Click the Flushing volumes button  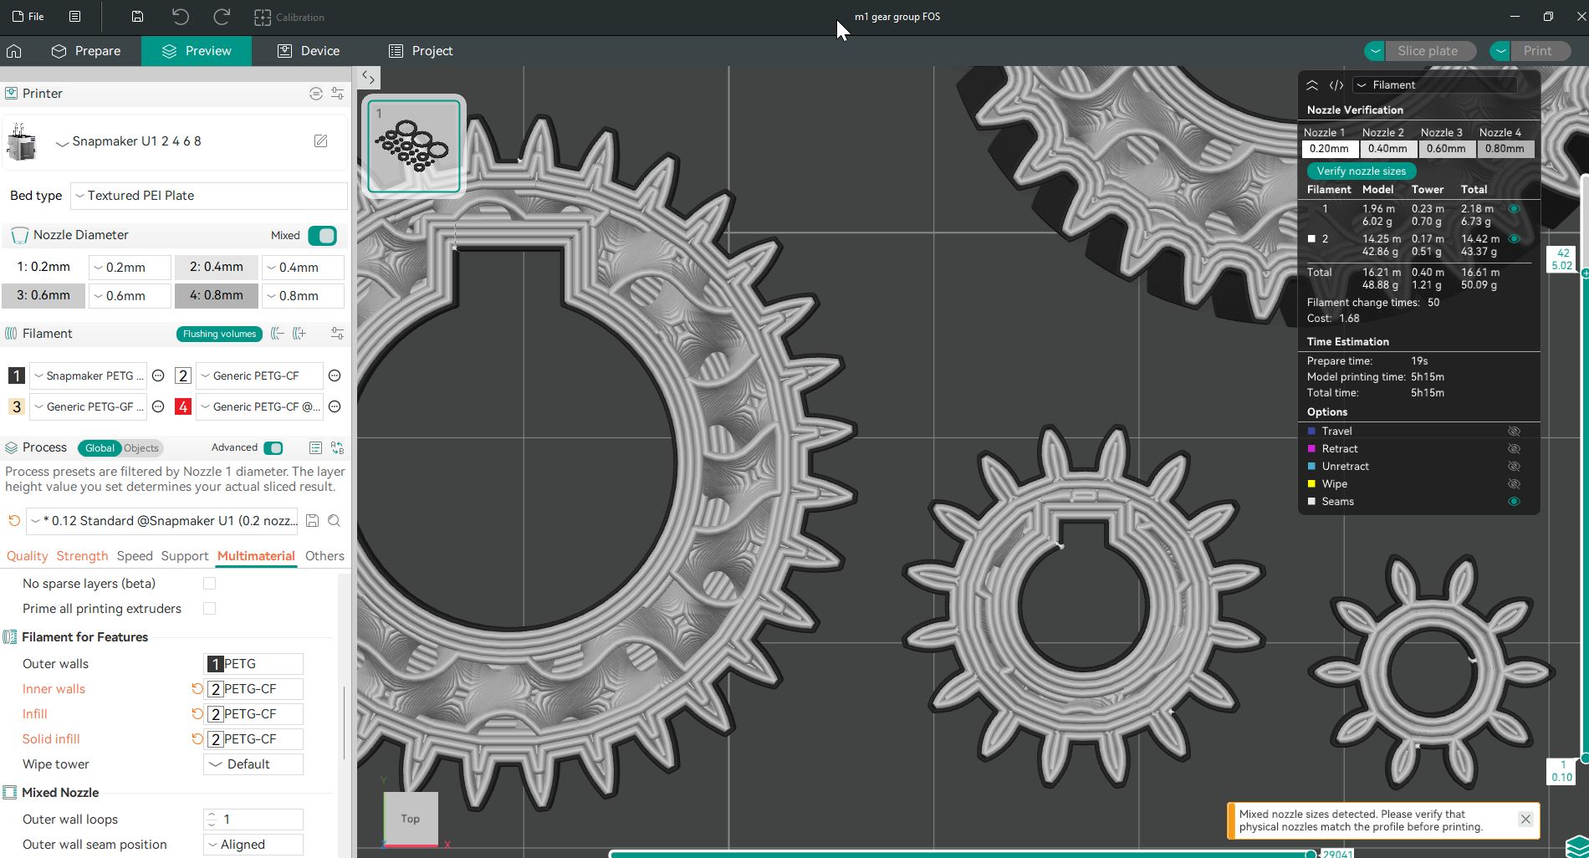[219, 335]
